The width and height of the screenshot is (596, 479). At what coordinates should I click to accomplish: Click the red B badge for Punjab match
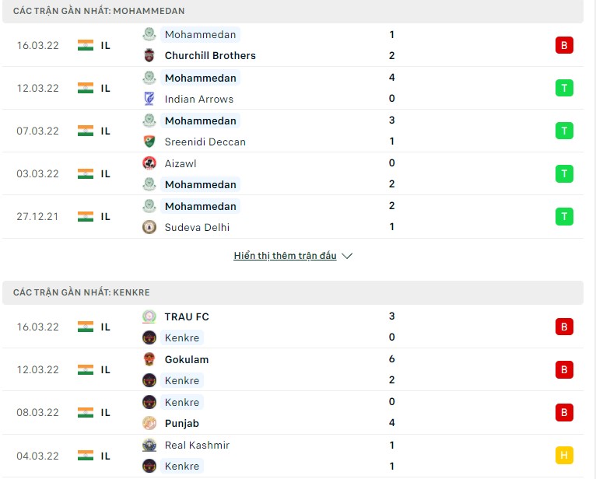tap(564, 412)
